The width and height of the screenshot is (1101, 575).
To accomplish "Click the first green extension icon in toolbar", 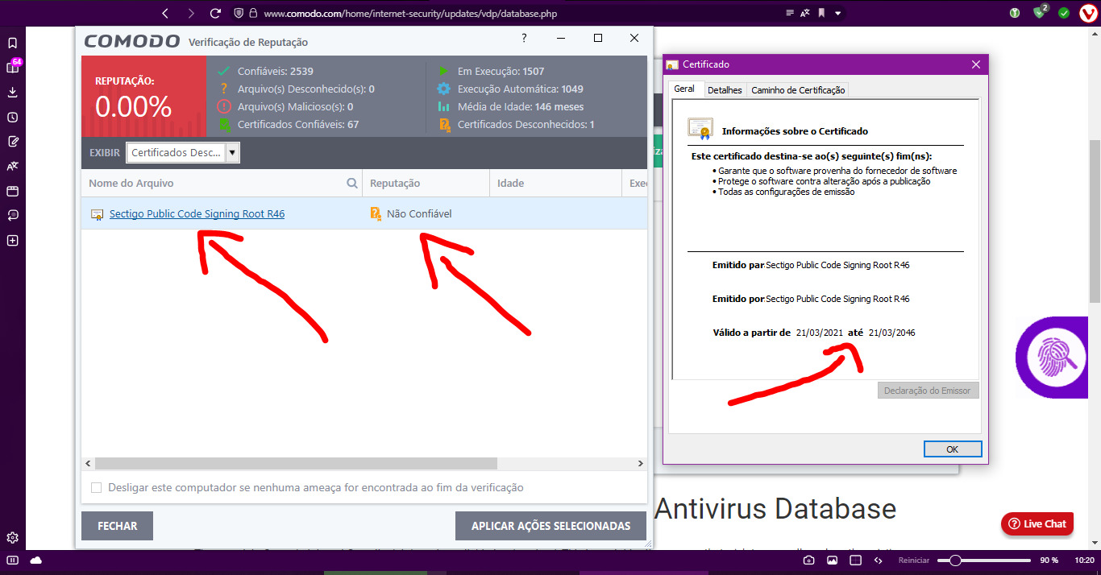I will pos(1015,13).
